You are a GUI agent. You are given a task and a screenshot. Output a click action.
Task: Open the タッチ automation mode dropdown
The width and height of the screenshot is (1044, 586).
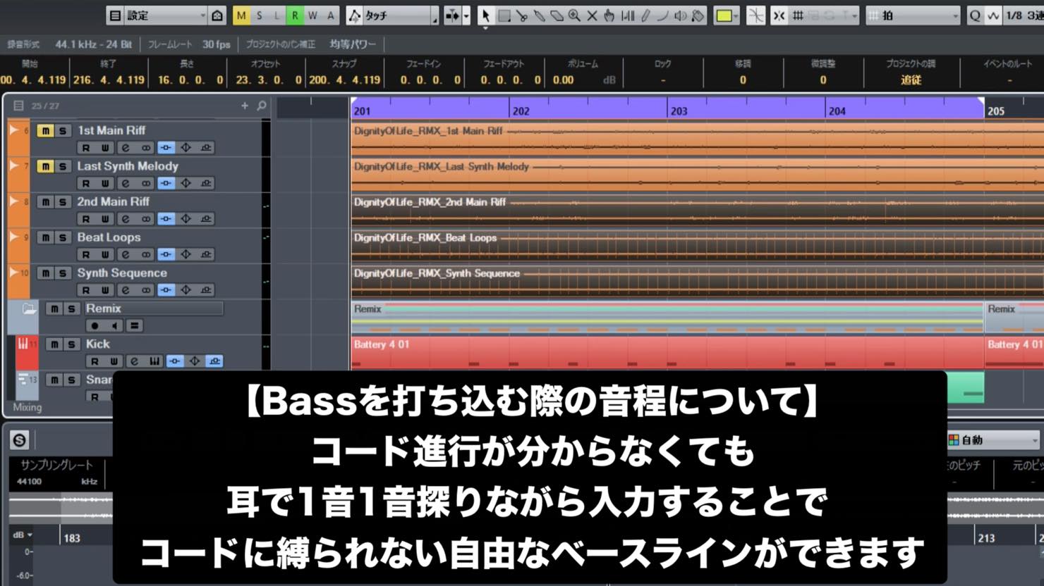[x=401, y=15]
